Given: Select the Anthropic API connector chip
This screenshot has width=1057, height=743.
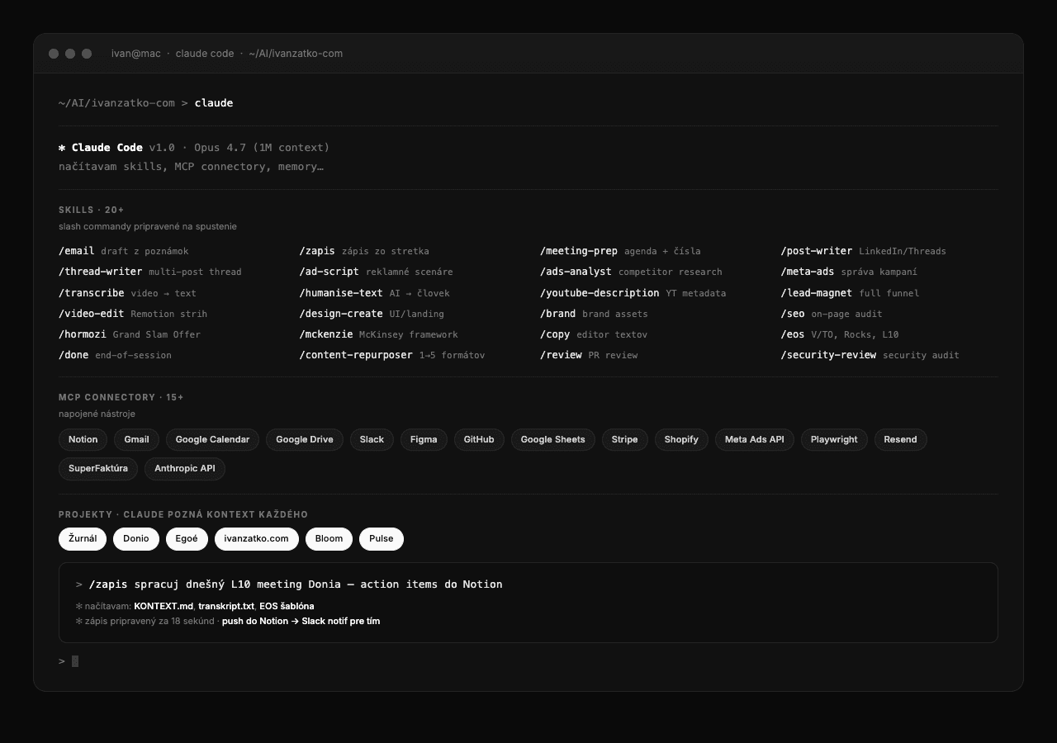Looking at the screenshot, I should click(x=184, y=468).
